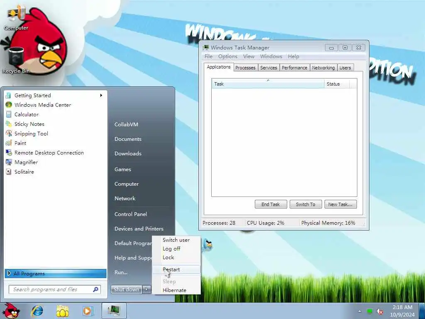Switch to the Services tab
Screen dimensions: 425x319
(269, 68)
